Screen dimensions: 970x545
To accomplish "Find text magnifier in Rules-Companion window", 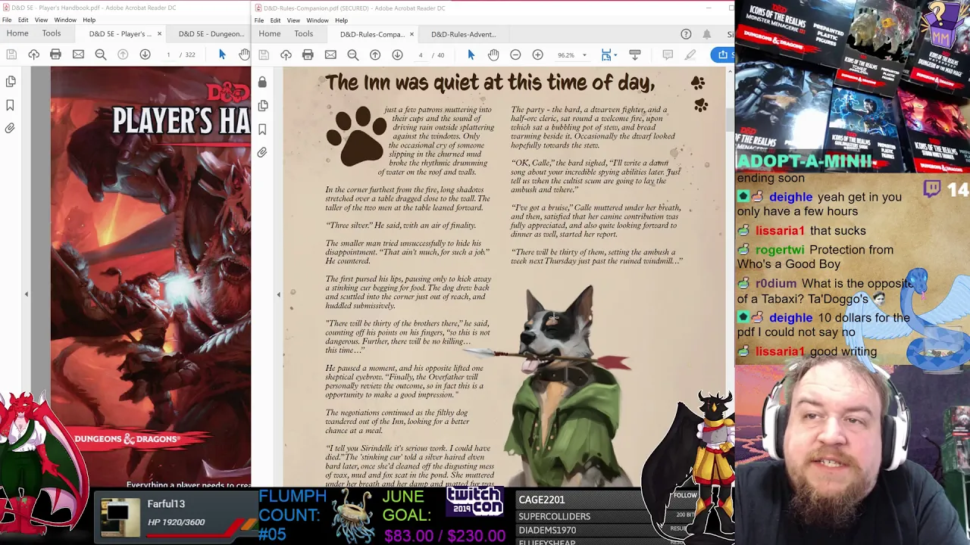I will click(x=353, y=54).
